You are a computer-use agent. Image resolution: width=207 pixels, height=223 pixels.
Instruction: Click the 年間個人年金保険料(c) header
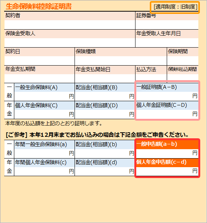coord(41,162)
